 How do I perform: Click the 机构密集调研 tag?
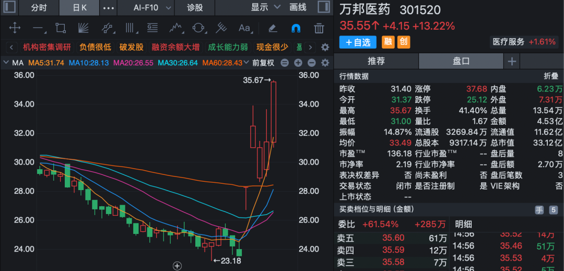[x=47, y=47]
